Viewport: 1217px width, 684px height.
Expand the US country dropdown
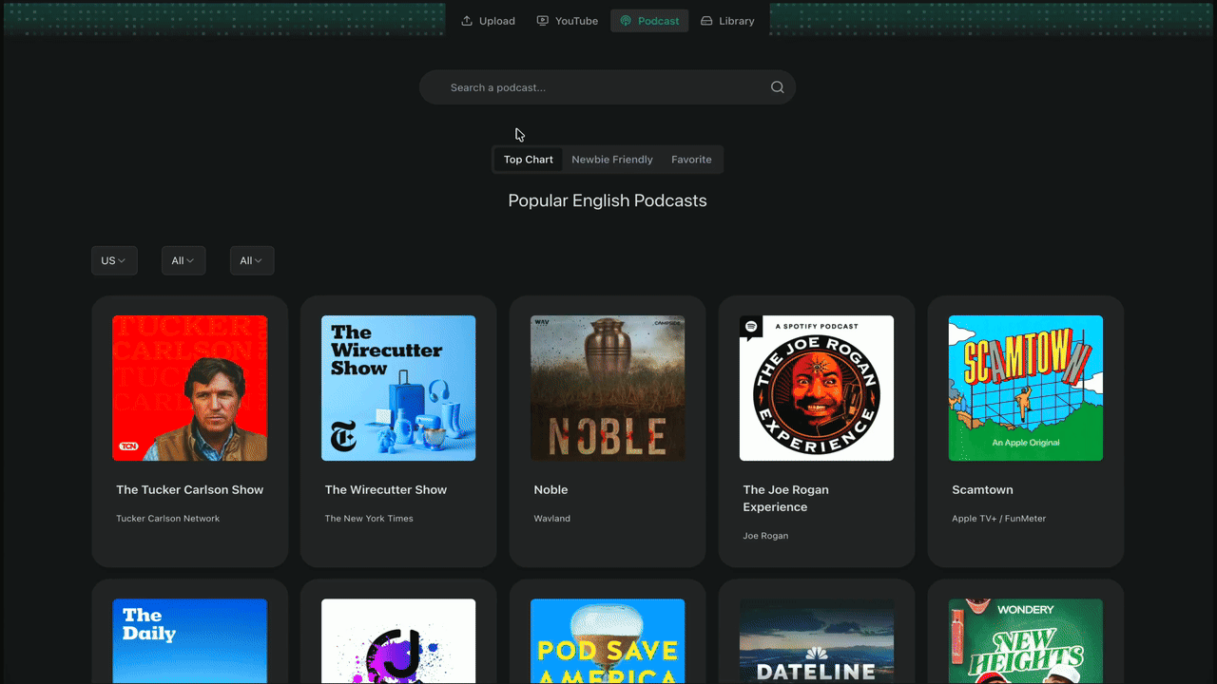click(x=114, y=260)
